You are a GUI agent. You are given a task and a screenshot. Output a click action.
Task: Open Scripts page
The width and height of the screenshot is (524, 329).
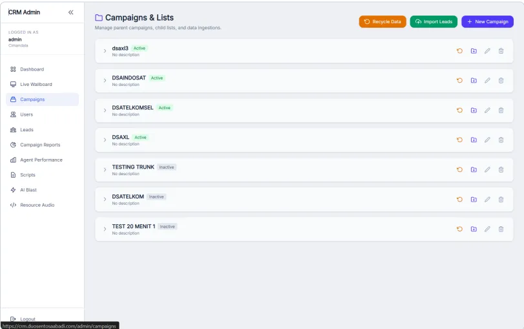(x=43, y=175)
